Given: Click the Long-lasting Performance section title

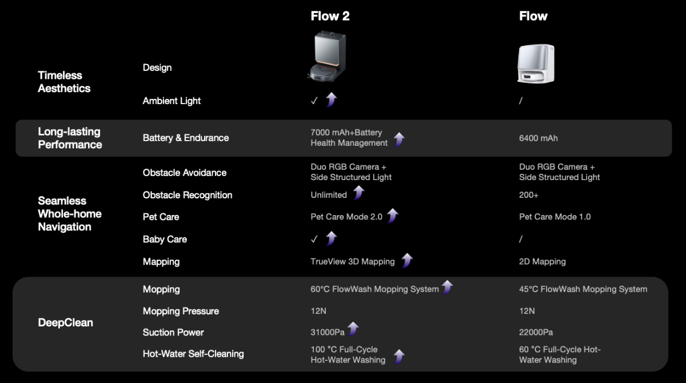Looking at the screenshot, I should pyautogui.click(x=70, y=138).
